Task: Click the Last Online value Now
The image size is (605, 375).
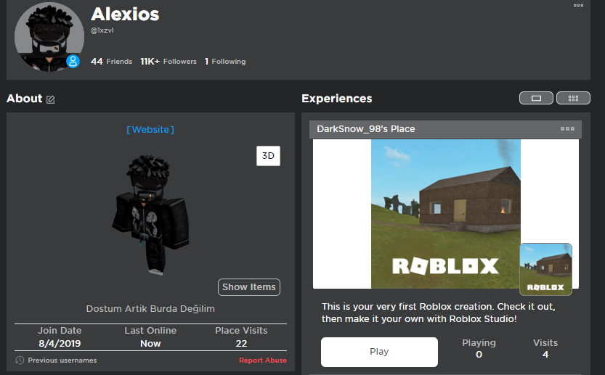Action: pos(150,343)
